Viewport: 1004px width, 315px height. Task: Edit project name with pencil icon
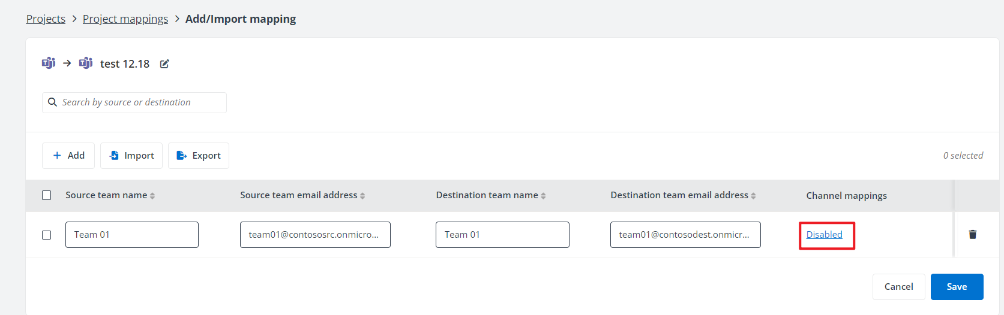click(x=164, y=64)
